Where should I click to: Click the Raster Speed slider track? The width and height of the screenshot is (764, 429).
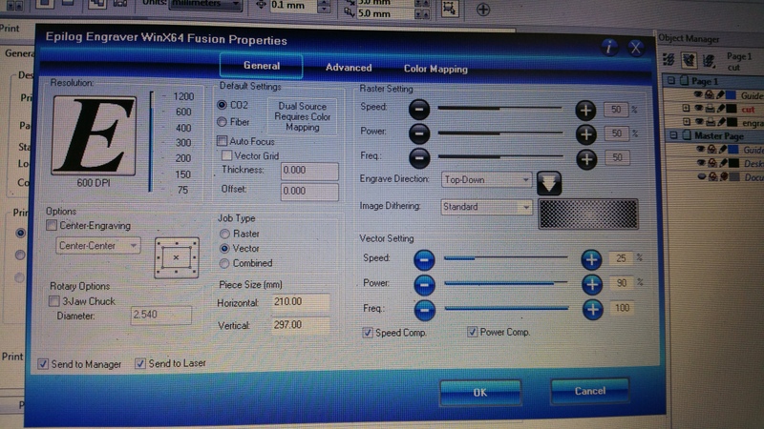click(x=499, y=109)
